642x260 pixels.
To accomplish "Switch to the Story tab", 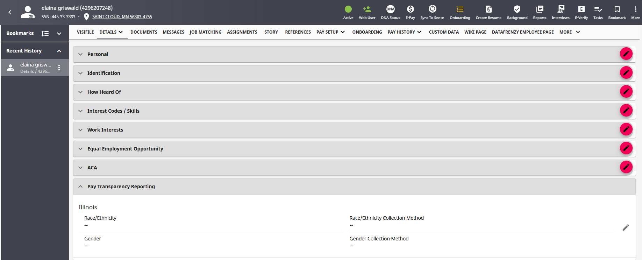I will [271, 32].
